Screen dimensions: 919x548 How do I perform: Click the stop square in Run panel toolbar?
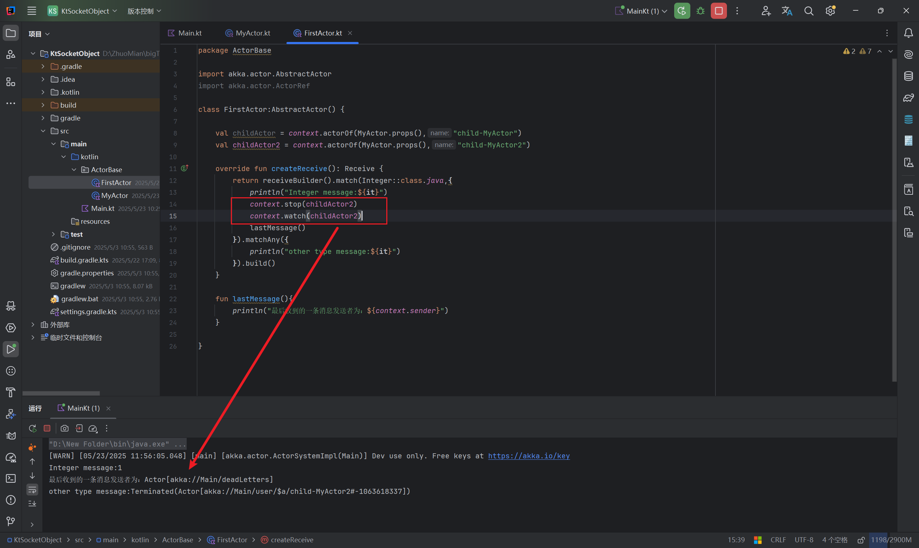coord(47,428)
